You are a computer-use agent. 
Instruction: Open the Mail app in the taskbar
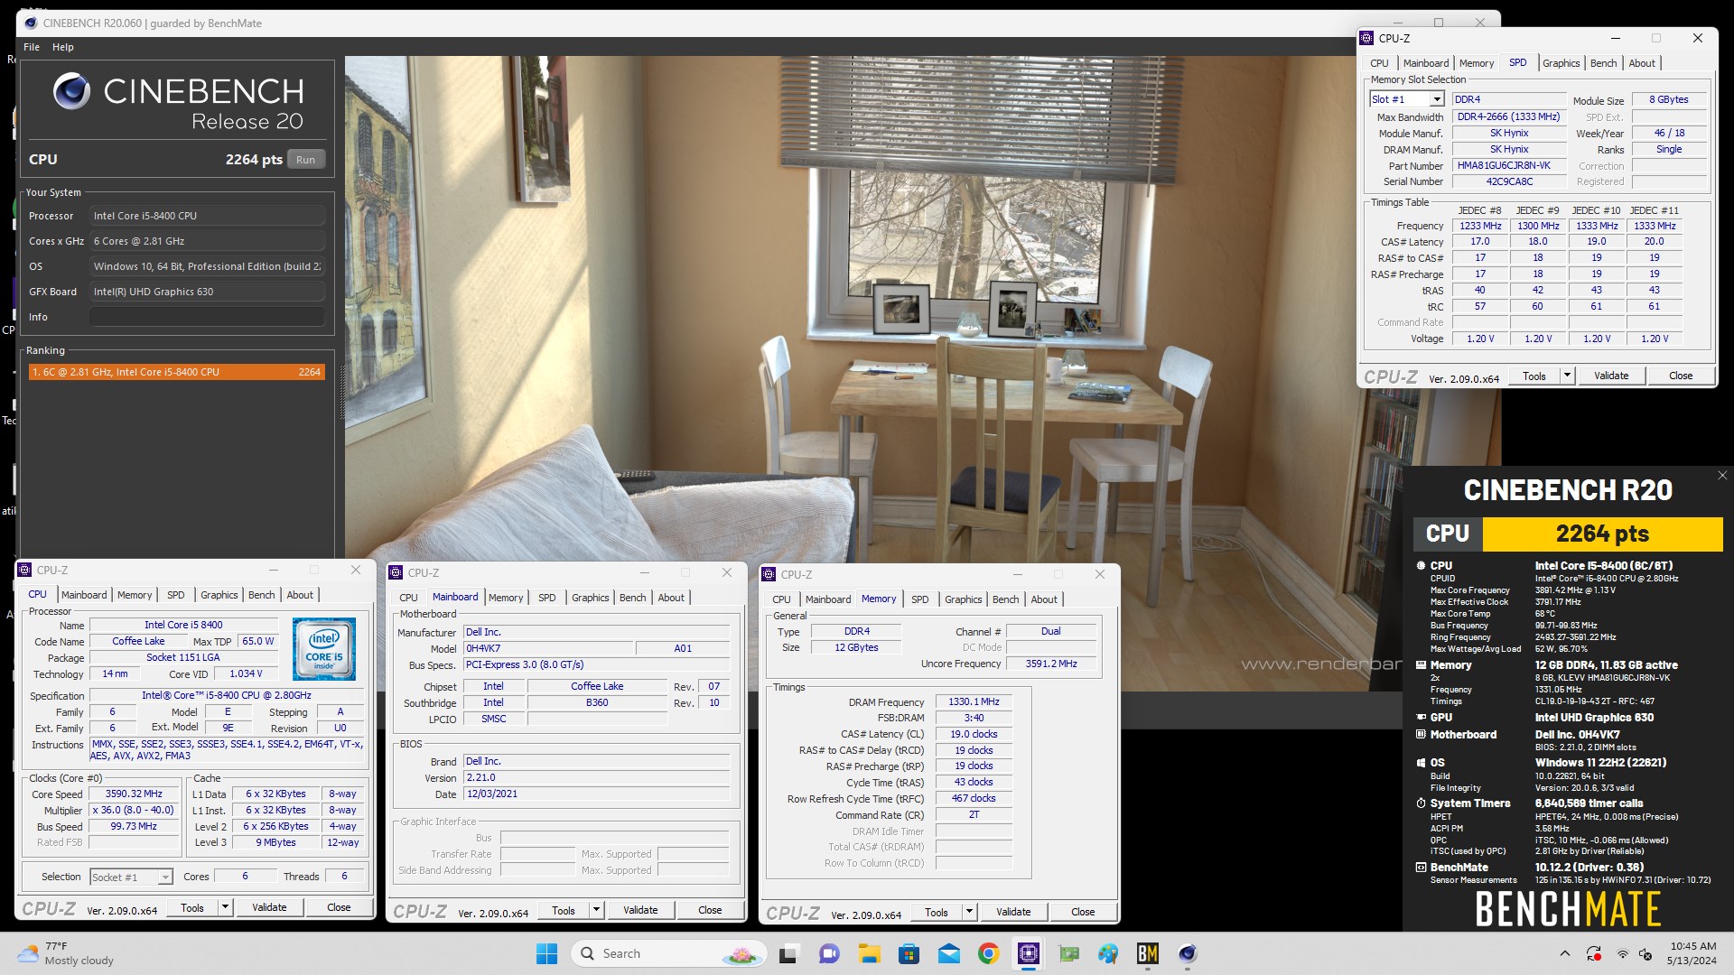[x=948, y=953]
